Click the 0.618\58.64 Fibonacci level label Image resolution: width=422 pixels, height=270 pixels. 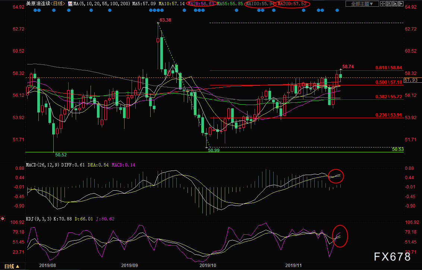point(389,68)
